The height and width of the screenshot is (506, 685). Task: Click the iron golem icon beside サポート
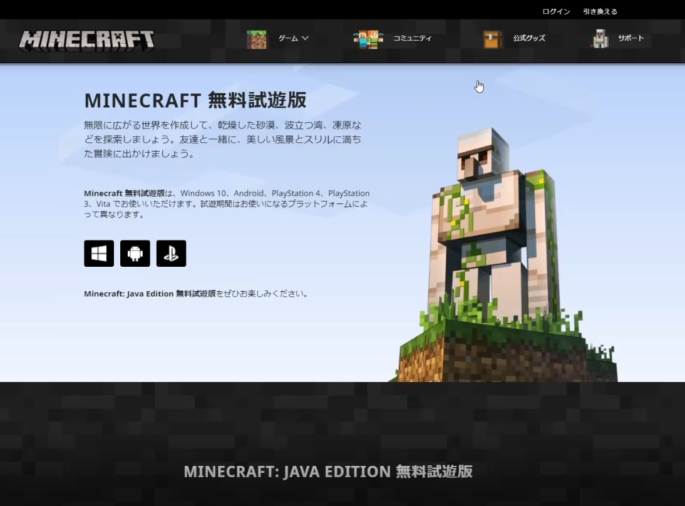[600, 39]
